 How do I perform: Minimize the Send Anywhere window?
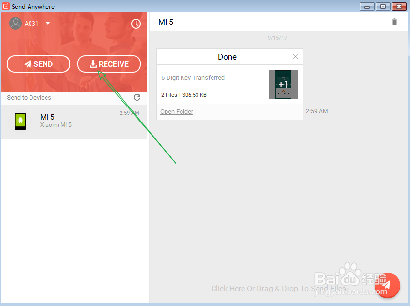coord(367,7)
